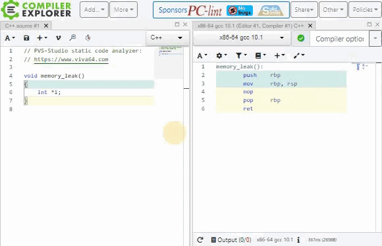Click the ret assembly line
Screen dimensions: 382x246
(281, 109)
